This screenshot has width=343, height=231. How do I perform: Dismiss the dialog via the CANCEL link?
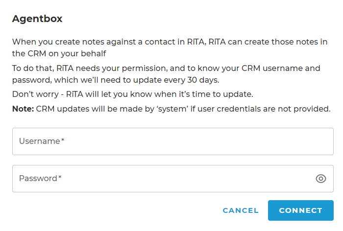(x=241, y=210)
